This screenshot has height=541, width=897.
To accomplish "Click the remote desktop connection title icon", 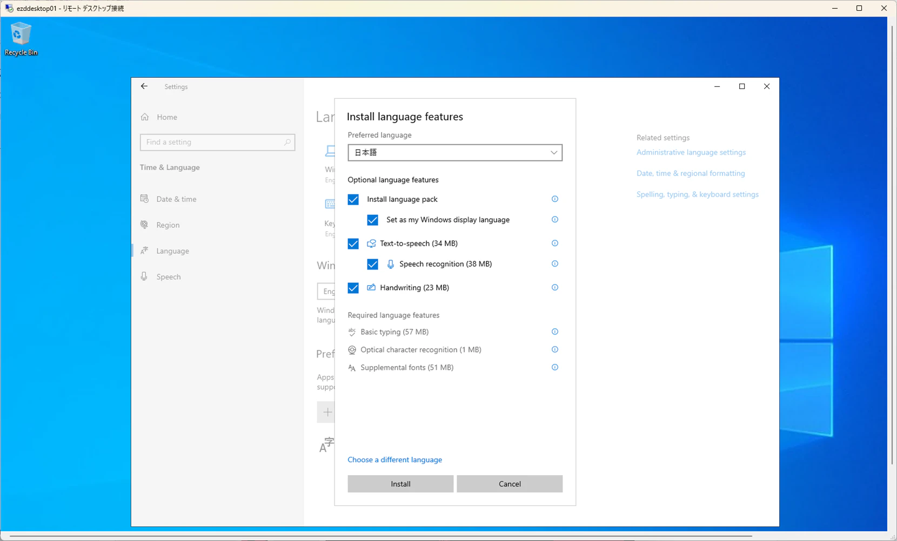I will point(9,8).
